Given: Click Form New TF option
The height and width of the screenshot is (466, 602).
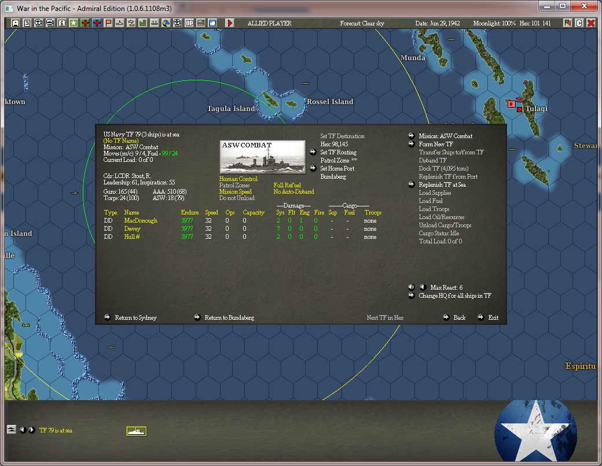Looking at the screenshot, I should click(x=436, y=144).
